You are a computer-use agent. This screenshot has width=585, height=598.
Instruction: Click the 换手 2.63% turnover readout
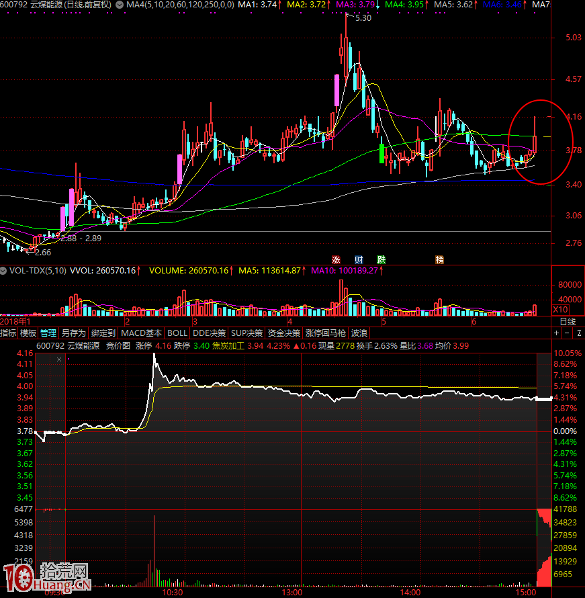pos(377,346)
